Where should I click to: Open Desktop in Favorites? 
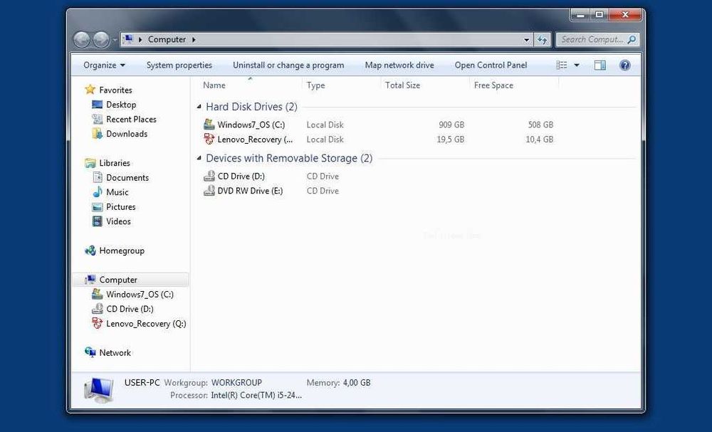click(x=121, y=105)
